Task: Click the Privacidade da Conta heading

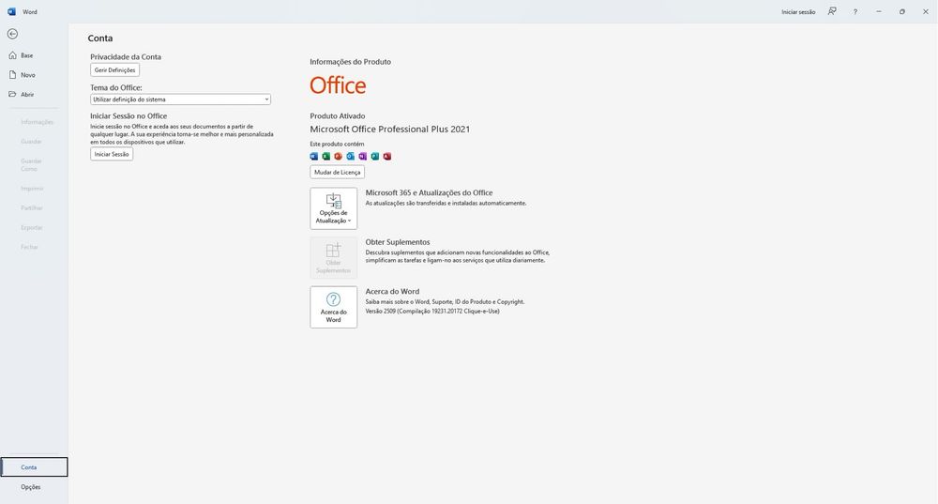Action: point(126,57)
